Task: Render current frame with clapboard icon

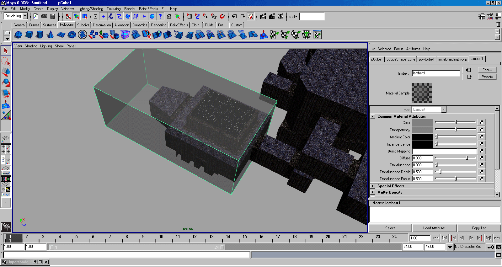Action: tap(263, 16)
